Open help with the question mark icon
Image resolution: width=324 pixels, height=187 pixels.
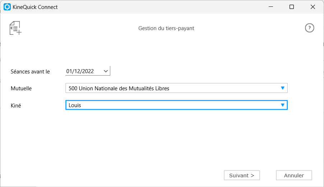tap(309, 28)
